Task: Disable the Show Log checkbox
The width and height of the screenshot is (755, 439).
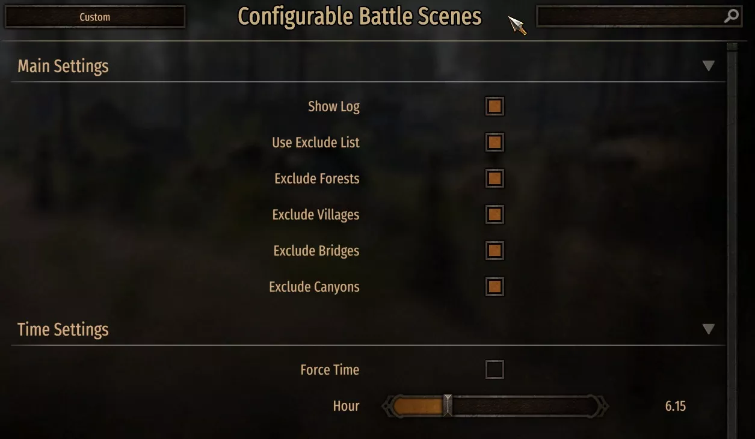Action: 495,106
